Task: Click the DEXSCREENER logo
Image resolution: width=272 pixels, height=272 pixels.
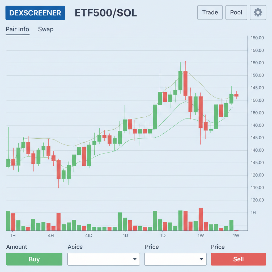Action: [x=35, y=13]
